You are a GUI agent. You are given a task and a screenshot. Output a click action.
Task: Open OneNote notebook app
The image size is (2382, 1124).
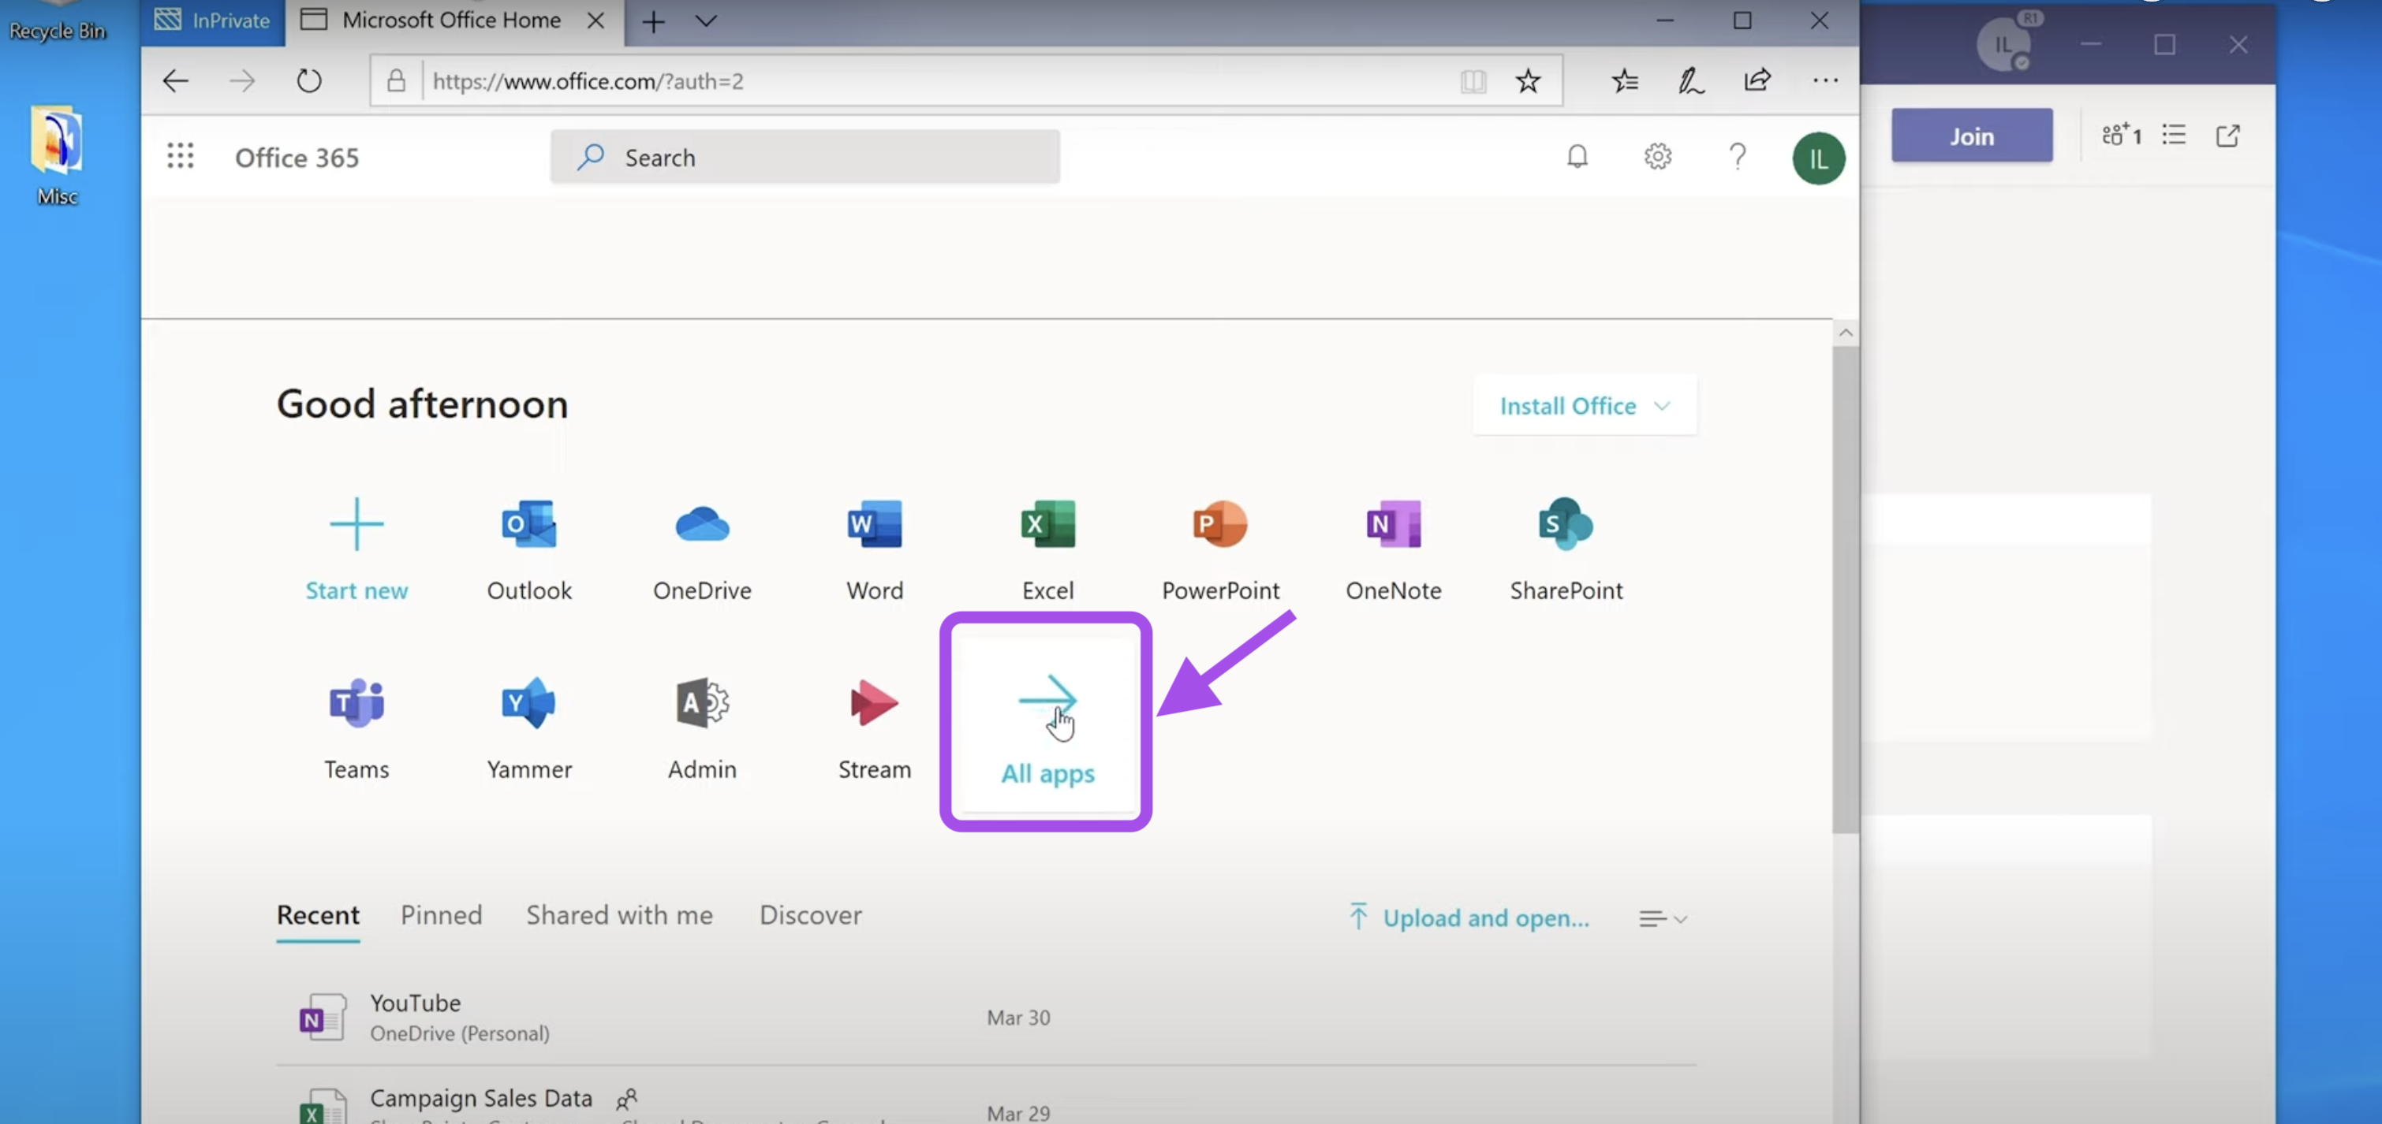click(1391, 544)
